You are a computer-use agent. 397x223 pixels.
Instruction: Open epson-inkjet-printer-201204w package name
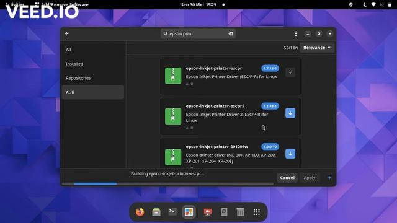pos(216,147)
